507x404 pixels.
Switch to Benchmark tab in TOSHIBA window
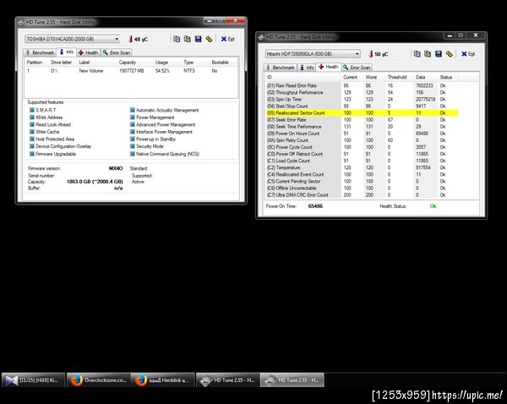[40, 52]
